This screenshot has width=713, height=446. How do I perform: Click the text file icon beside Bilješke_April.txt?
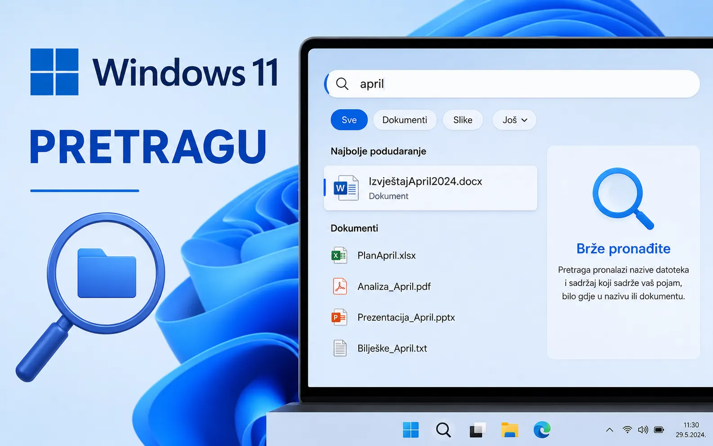[x=340, y=348]
